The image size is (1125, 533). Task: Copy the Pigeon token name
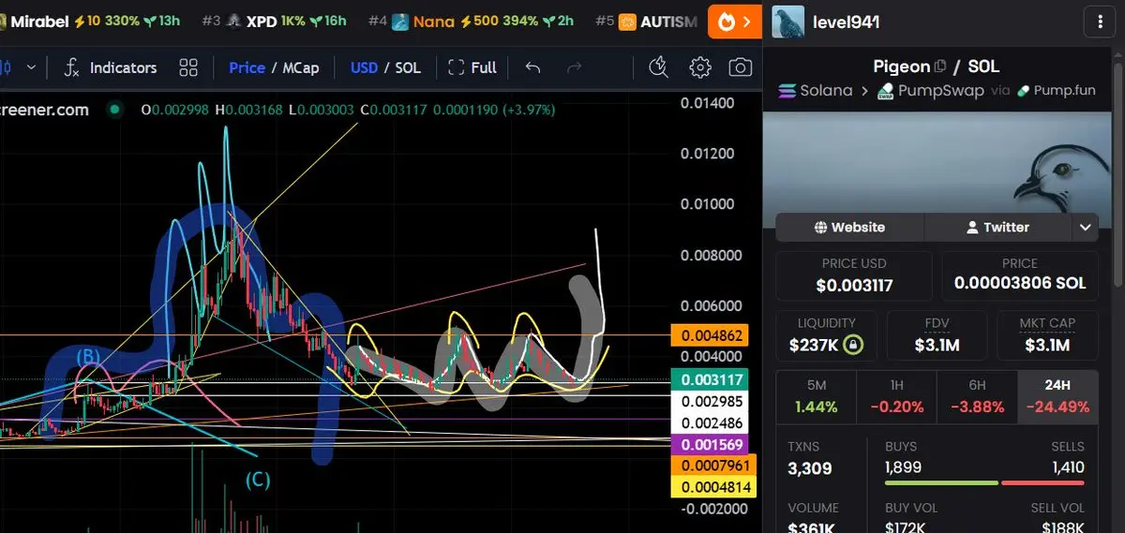[939, 67]
